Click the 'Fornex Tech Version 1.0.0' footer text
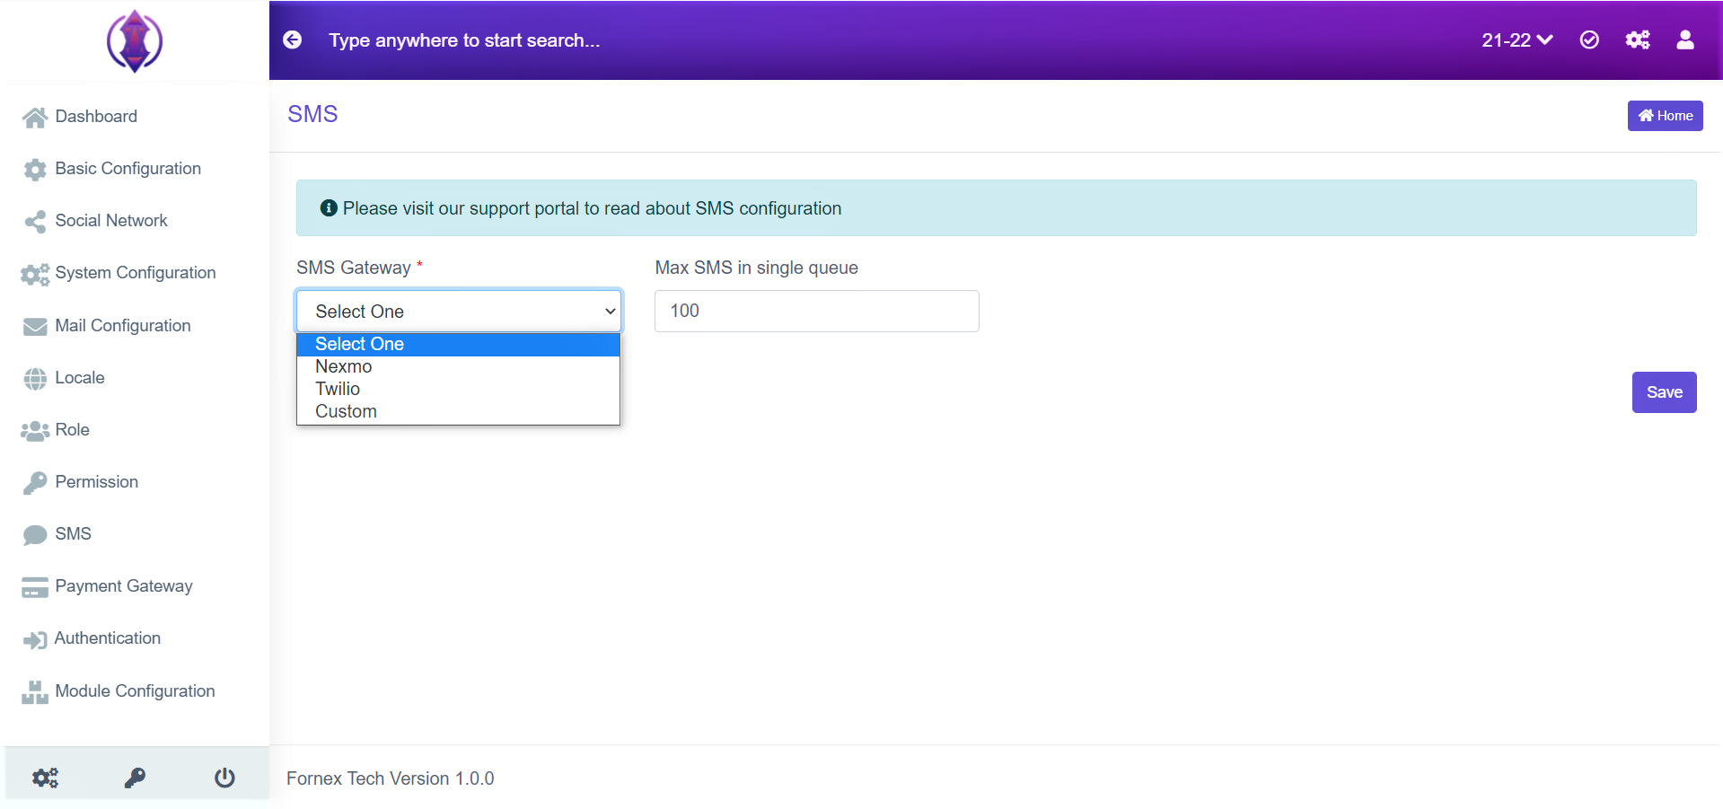The width and height of the screenshot is (1723, 809). click(391, 778)
